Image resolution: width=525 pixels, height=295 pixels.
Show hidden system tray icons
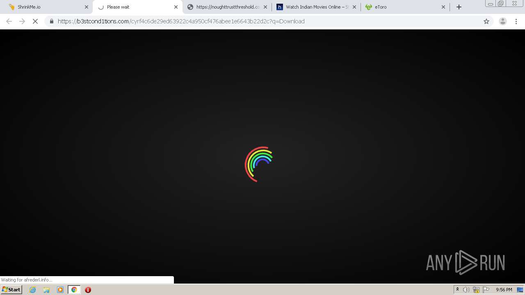click(x=458, y=290)
